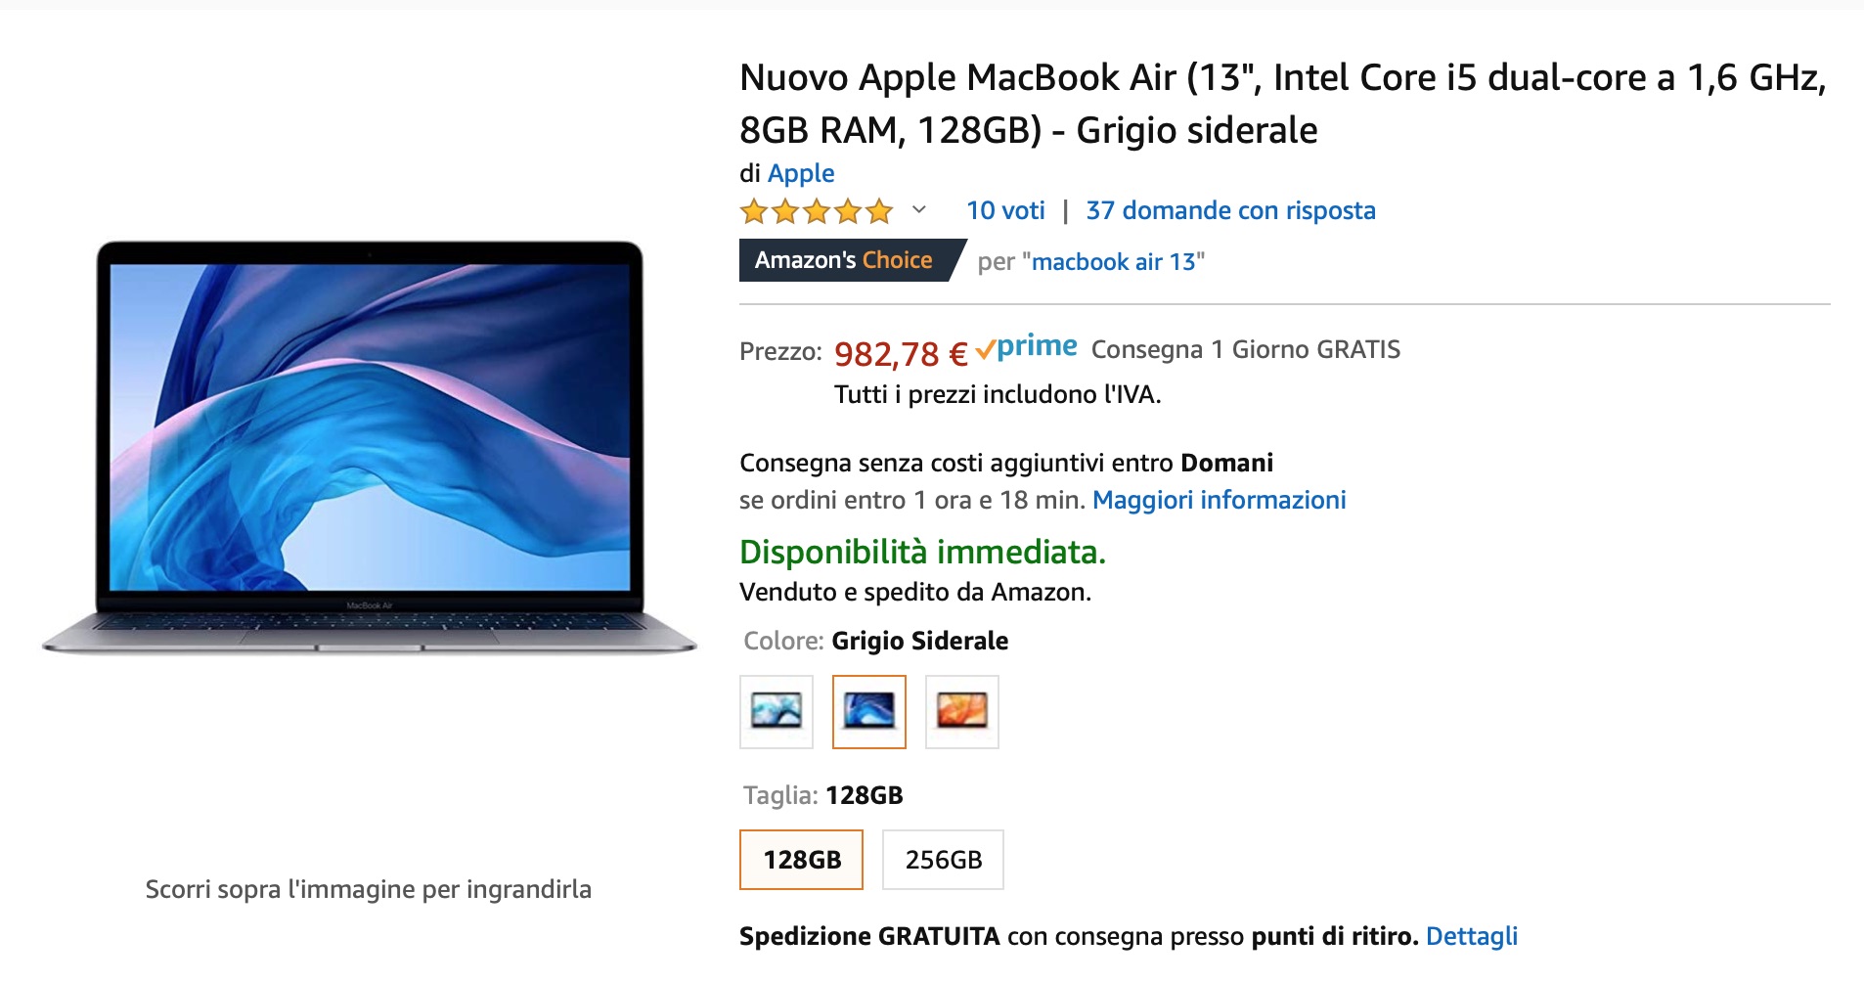View 37 domande con risposta
Image resolution: width=1864 pixels, height=982 pixels.
(1230, 210)
